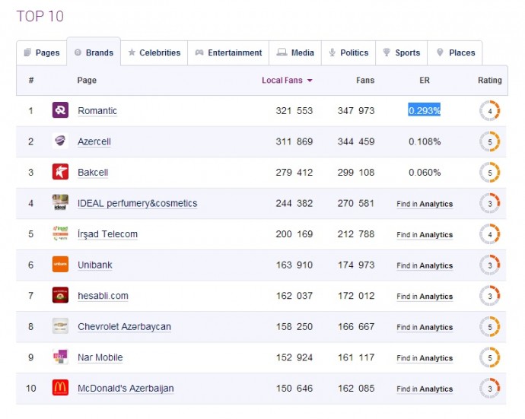
Task: Click the orange Unibank logo icon
Action: point(60,264)
